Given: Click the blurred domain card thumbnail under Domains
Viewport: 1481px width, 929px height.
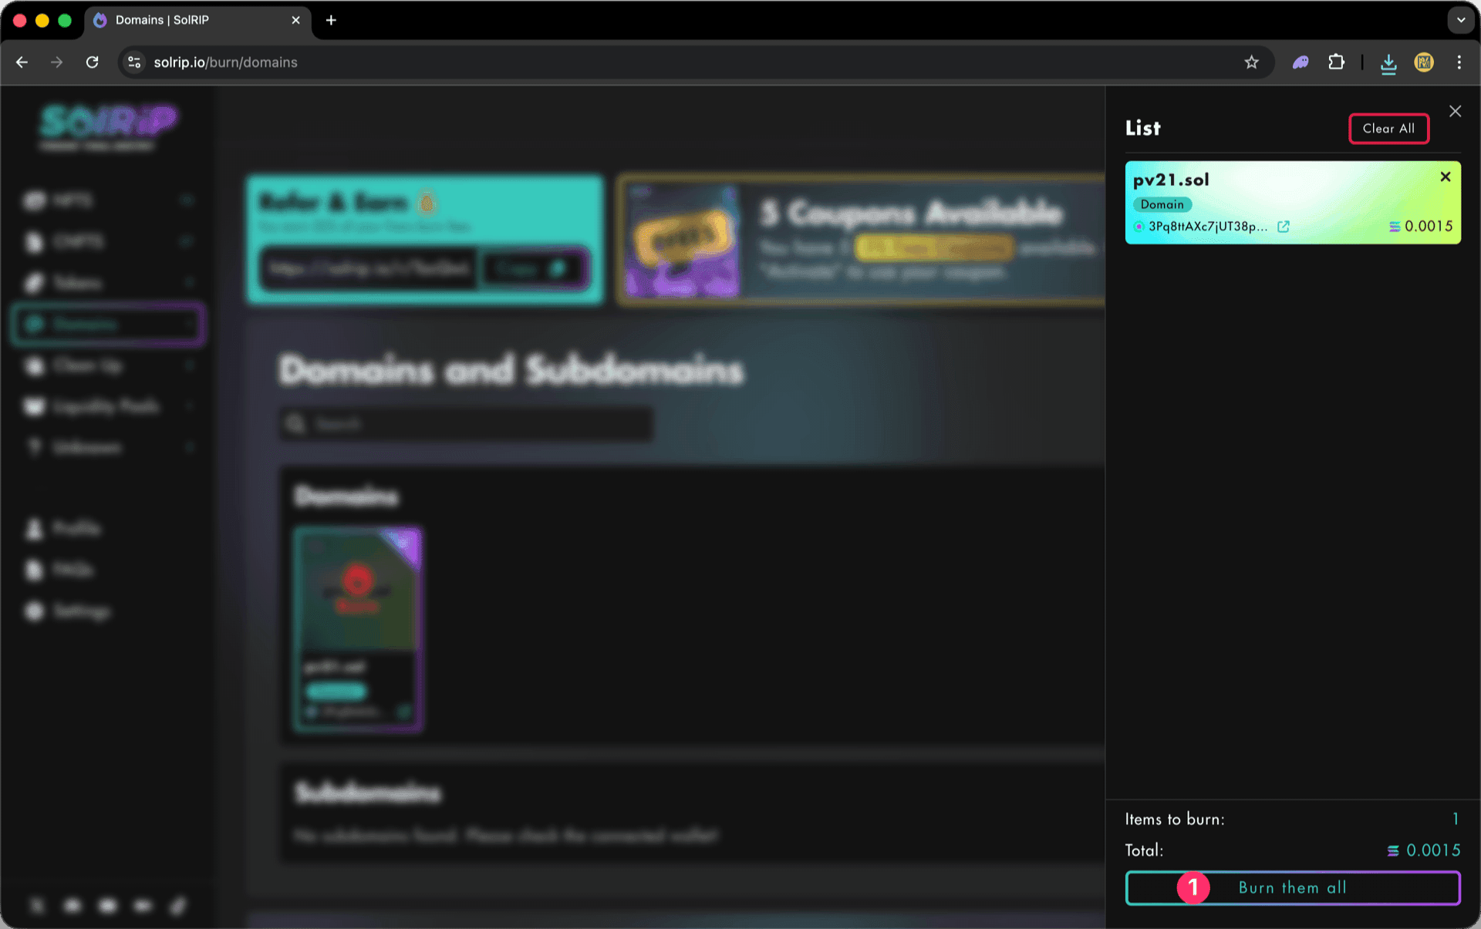Looking at the screenshot, I should 358,628.
